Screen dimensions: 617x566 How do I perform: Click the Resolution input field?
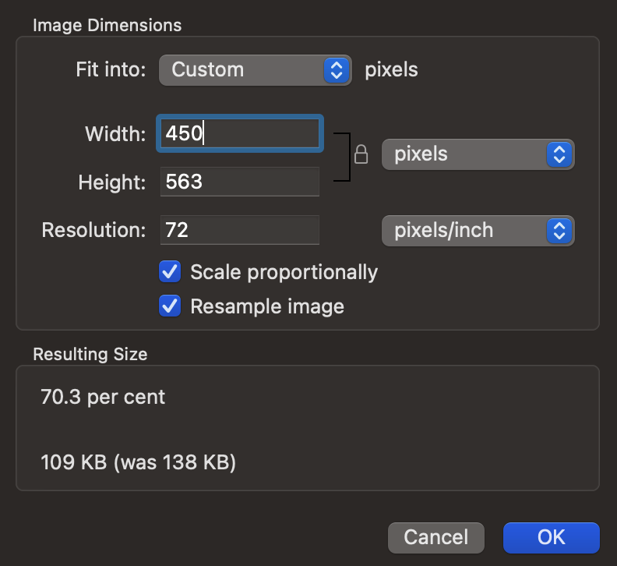coord(240,230)
